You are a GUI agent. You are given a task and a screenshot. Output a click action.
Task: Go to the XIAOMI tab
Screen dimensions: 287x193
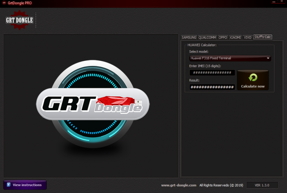click(235, 38)
